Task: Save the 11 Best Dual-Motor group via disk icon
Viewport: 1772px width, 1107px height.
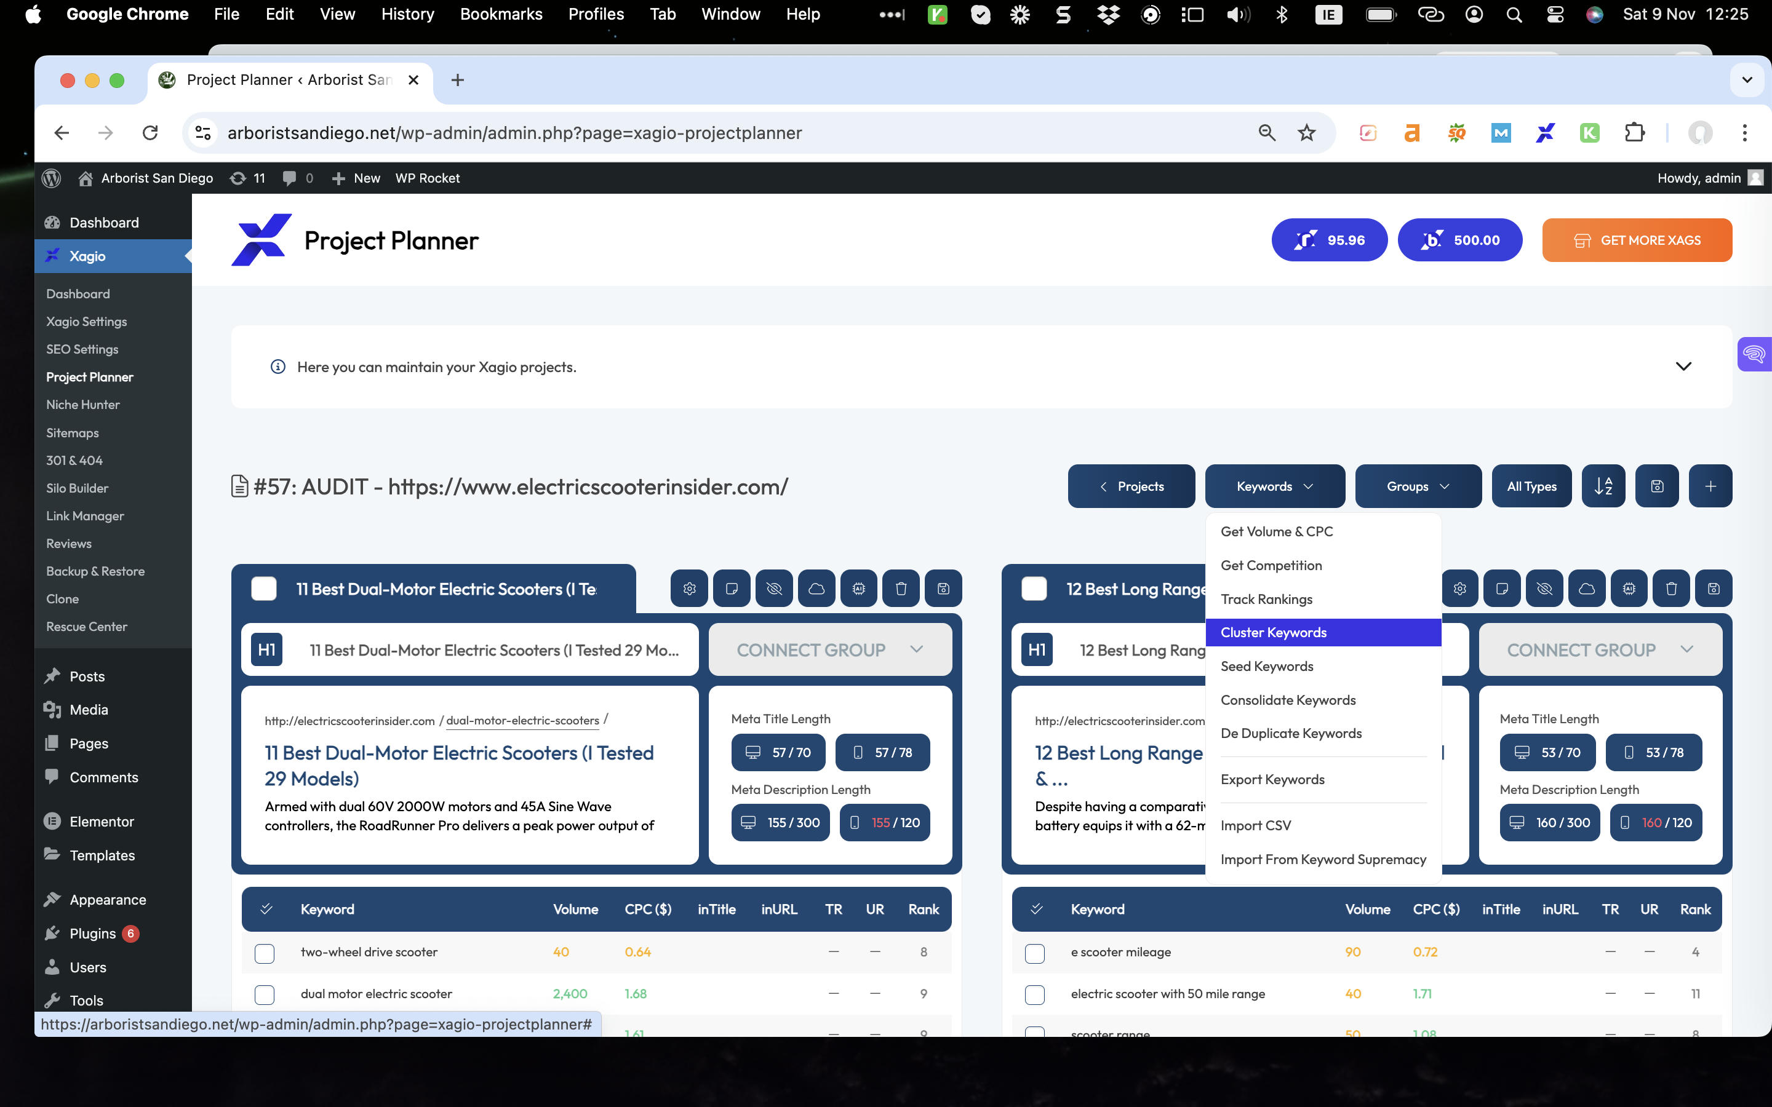Action: (944, 589)
